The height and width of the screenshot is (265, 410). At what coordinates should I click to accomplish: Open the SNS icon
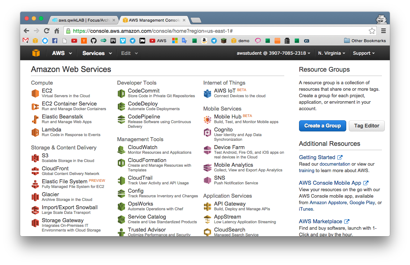point(208,180)
